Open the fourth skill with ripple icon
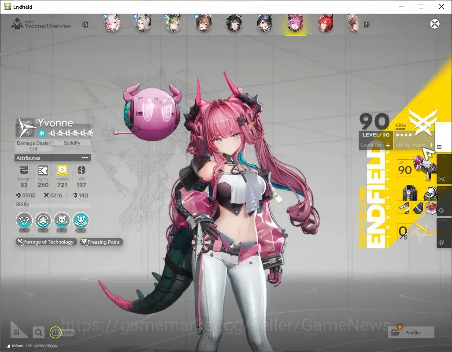The width and height of the screenshot is (452, 352). click(81, 221)
